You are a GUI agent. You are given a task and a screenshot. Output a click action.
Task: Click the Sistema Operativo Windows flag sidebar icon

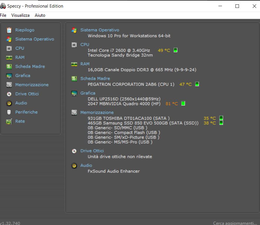tap(9, 39)
